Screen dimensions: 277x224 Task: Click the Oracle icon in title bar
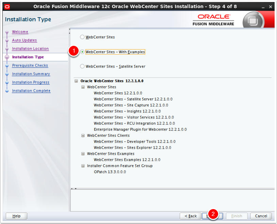coord(7,6)
